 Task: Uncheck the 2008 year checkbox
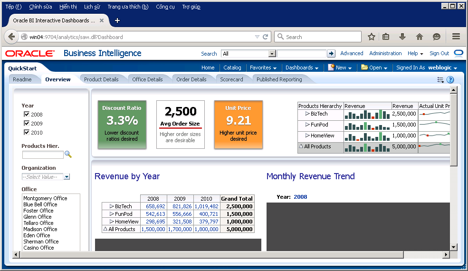tap(27, 114)
